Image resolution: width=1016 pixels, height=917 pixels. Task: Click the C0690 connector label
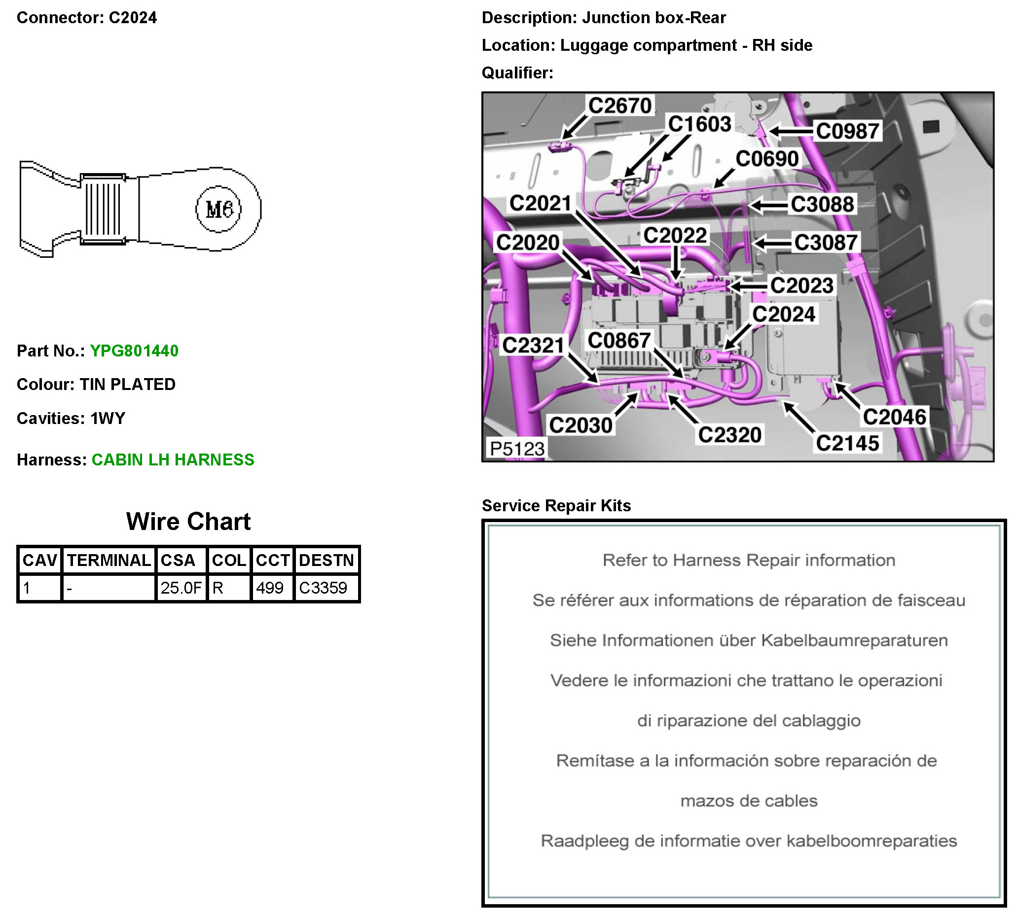tap(767, 159)
